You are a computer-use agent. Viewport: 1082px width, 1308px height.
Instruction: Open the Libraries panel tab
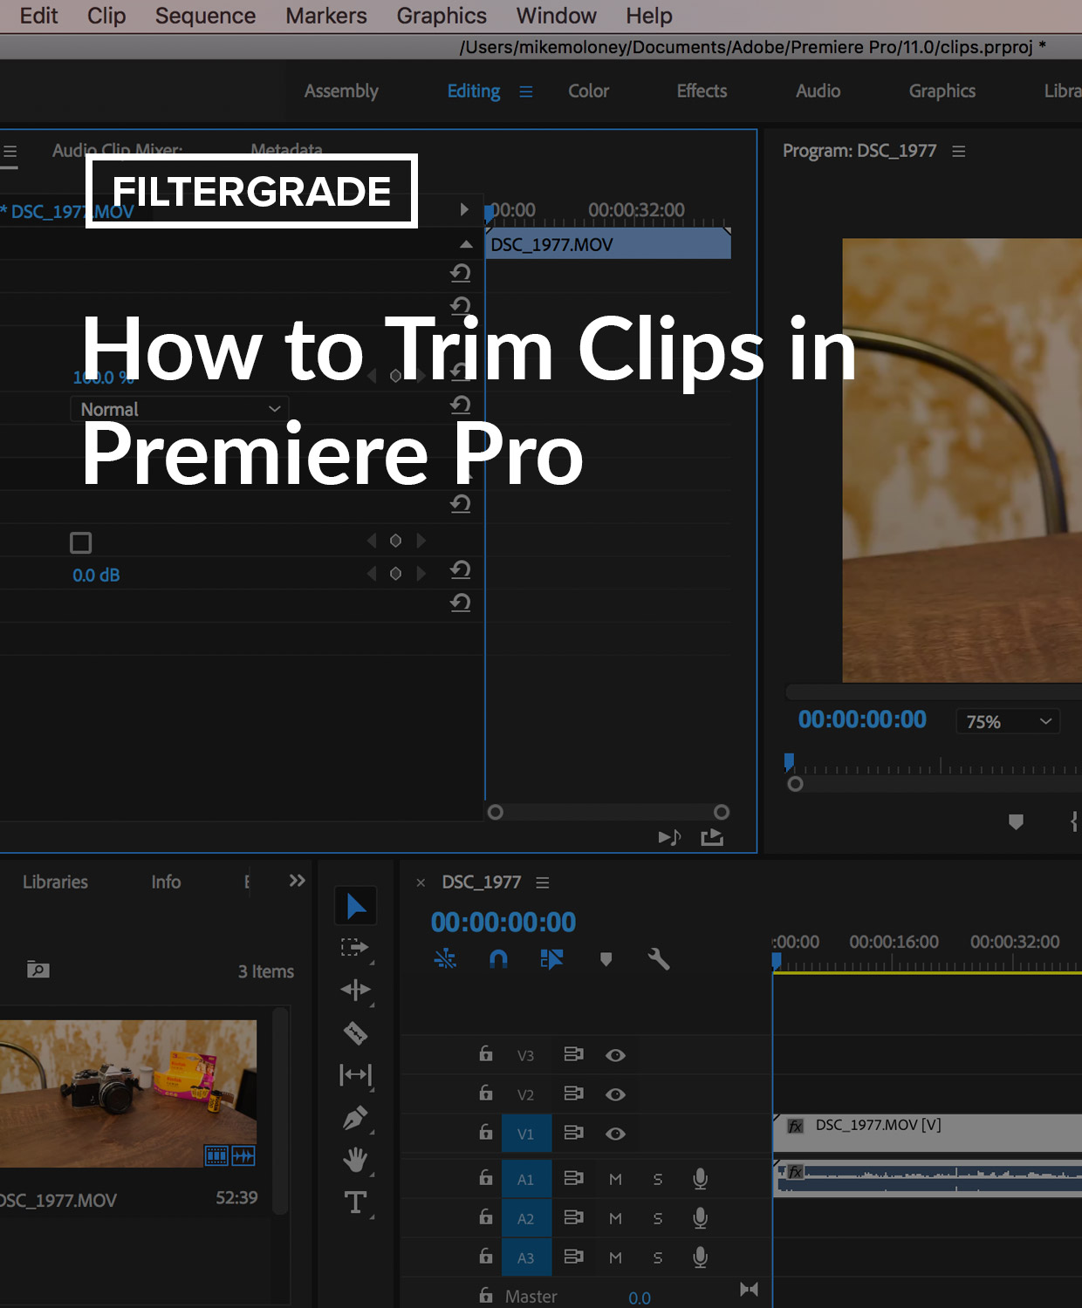[55, 882]
